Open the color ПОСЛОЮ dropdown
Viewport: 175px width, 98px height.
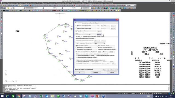(x=34, y=8)
